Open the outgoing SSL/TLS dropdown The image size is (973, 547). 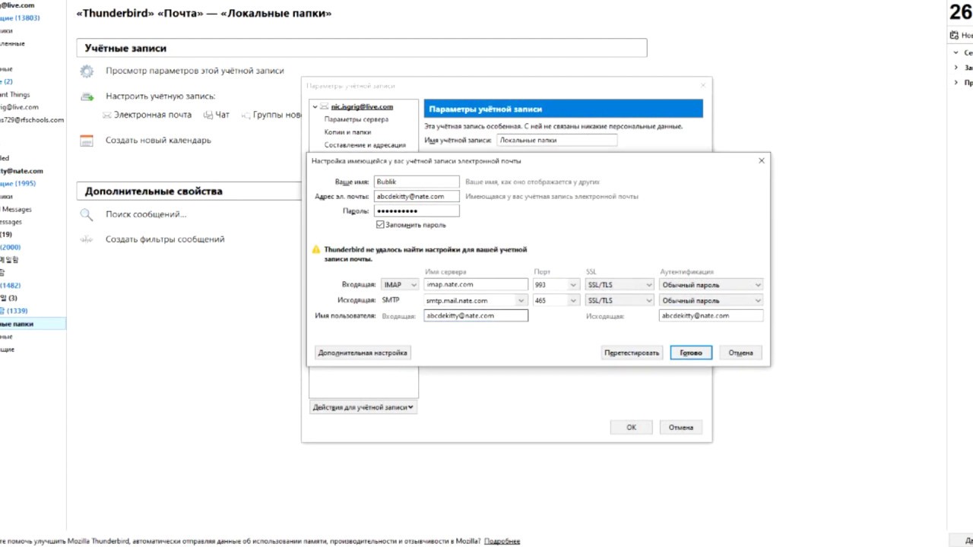tap(620, 301)
